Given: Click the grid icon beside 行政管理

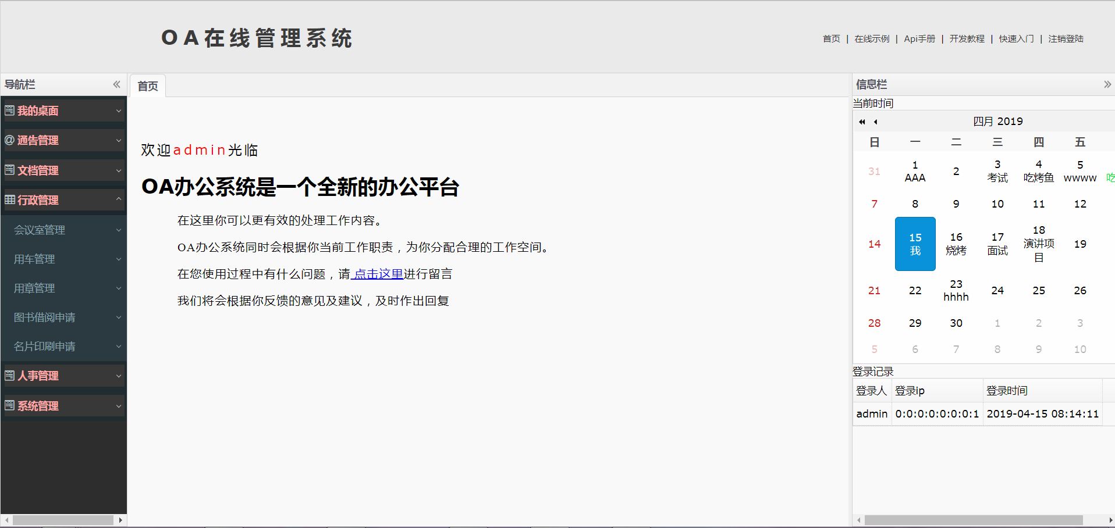Looking at the screenshot, I should coord(9,200).
